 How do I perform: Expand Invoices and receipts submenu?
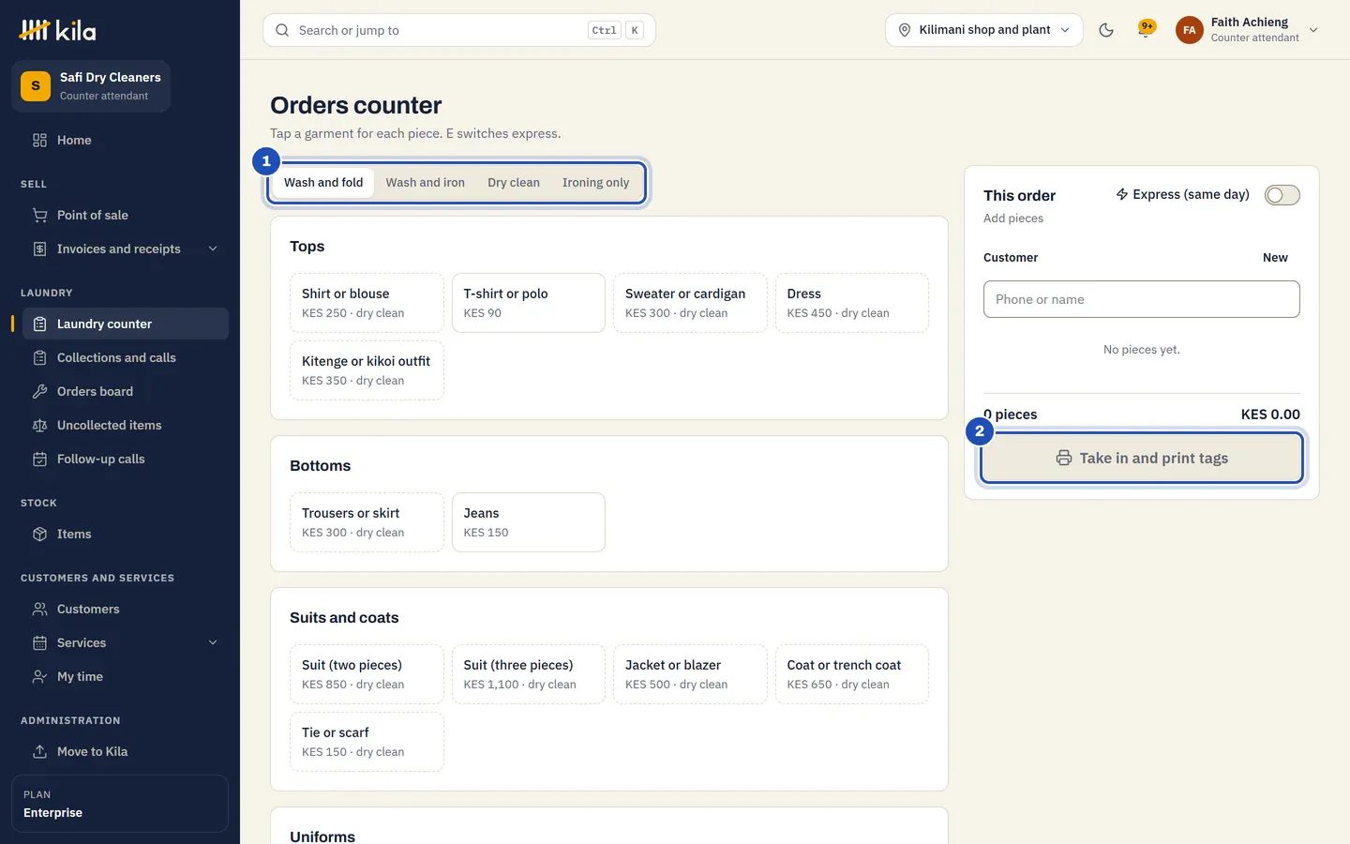pyautogui.click(x=213, y=249)
